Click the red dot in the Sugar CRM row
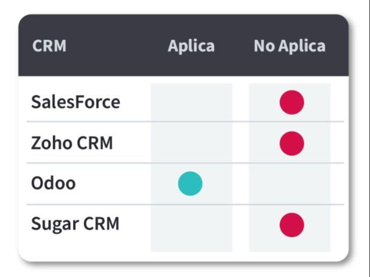Image resolution: width=370 pixels, height=277 pixels. tap(292, 224)
